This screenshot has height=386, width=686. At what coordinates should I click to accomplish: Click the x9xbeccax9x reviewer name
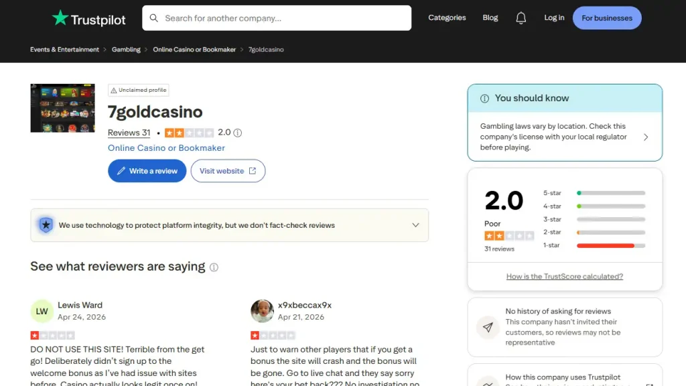click(x=305, y=305)
